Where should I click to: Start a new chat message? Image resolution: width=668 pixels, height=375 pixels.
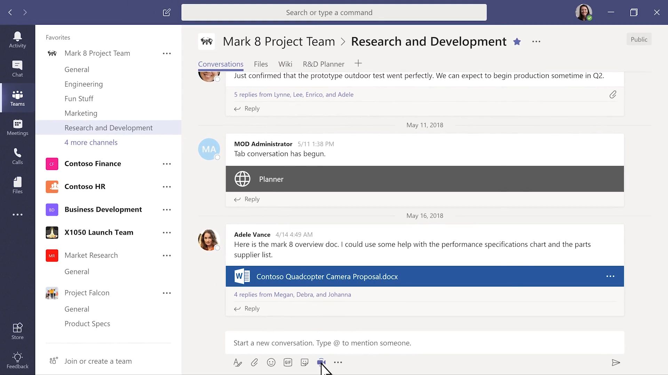[167, 12]
